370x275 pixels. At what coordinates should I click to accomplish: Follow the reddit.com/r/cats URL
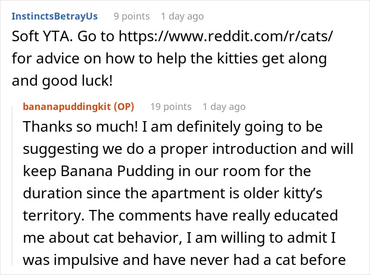tap(226, 36)
